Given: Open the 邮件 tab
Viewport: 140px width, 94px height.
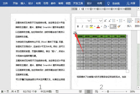Looking at the screenshot, I should click(53, 3).
